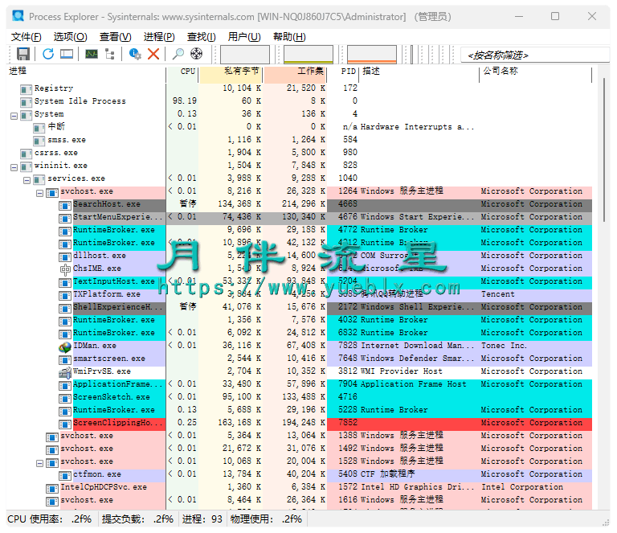Open the 查看(V) menu
617x533 pixels.
point(116,37)
